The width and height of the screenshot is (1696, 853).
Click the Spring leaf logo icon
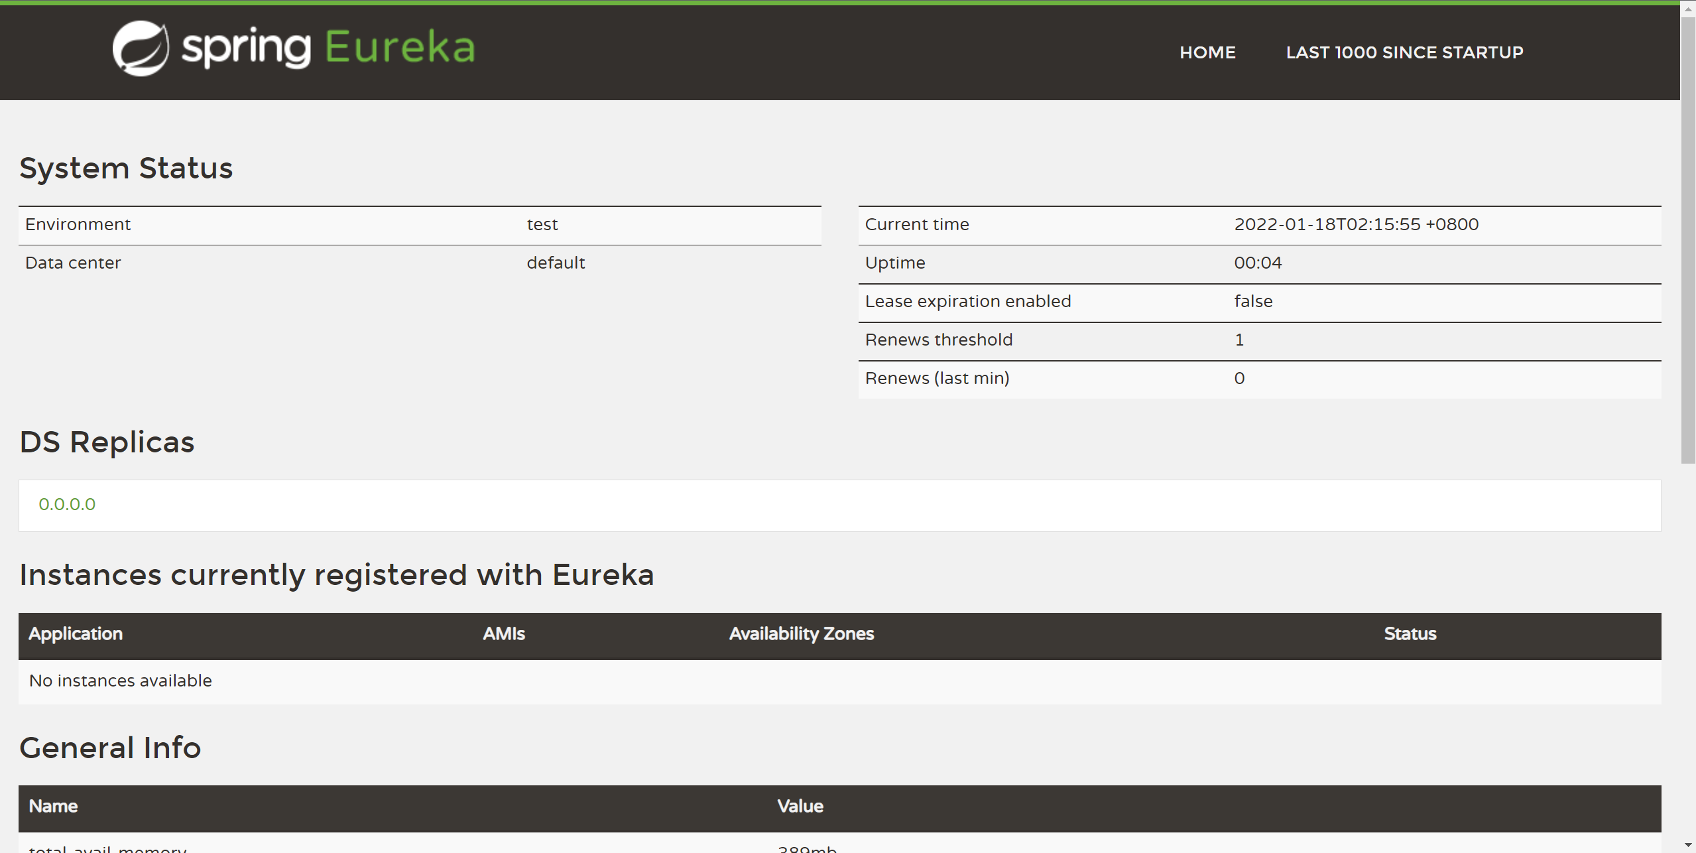141,48
